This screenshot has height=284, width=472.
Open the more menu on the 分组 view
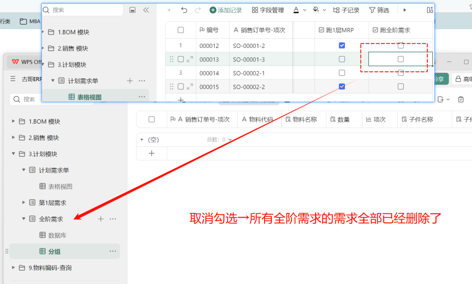click(113, 251)
